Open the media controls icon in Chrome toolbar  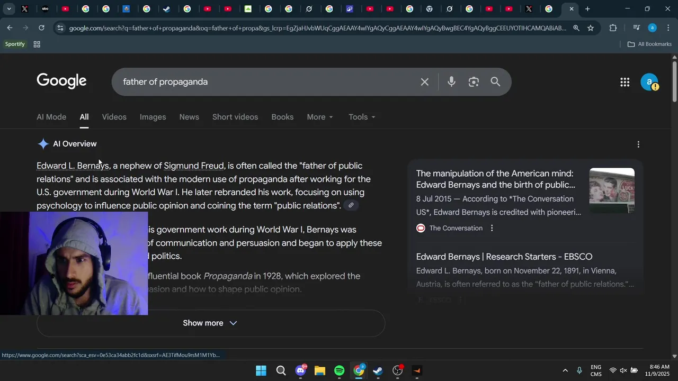[x=636, y=28]
